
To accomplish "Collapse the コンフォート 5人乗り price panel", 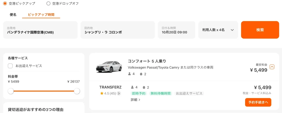I will pyautogui.click(x=272, y=67).
